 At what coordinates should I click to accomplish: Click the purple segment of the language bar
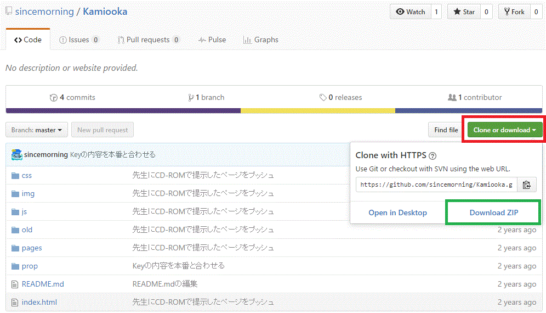pyautogui.click(x=123, y=110)
